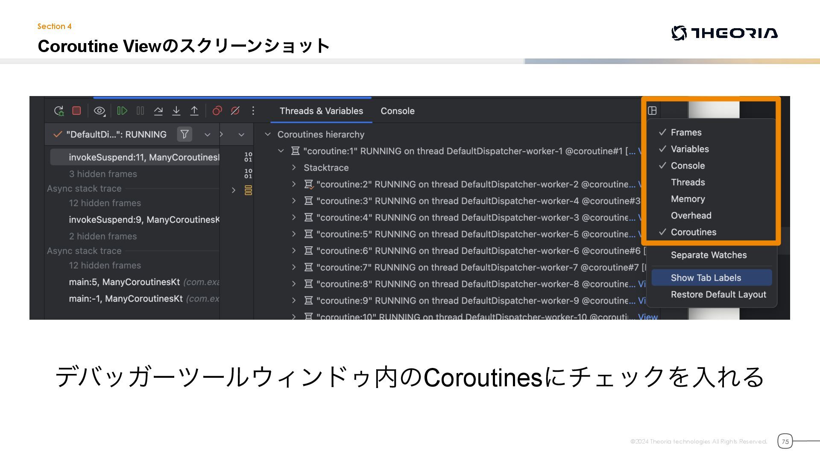Expand the Stacktrace tree node

(x=294, y=168)
